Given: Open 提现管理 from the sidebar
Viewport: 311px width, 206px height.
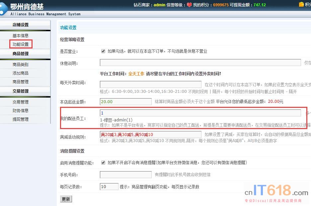Looking at the screenshot, I should pos(21,119).
